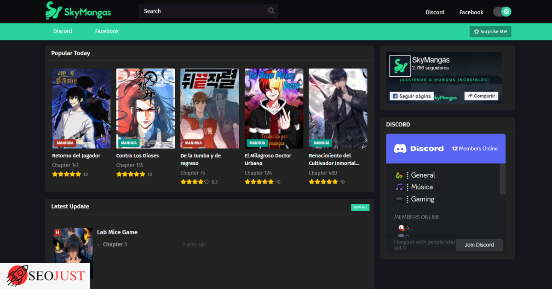Click the SkyMangas logo in the header
This screenshot has height=289, width=552.
(x=78, y=11)
